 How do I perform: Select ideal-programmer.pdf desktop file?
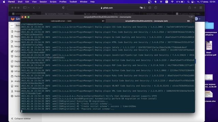(209, 45)
